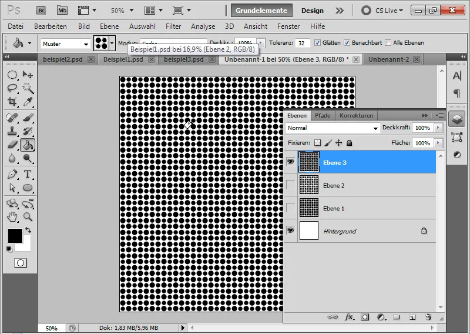
Task: Hide layer Ebene 3 with eye icon
Action: (x=290, y=162)
